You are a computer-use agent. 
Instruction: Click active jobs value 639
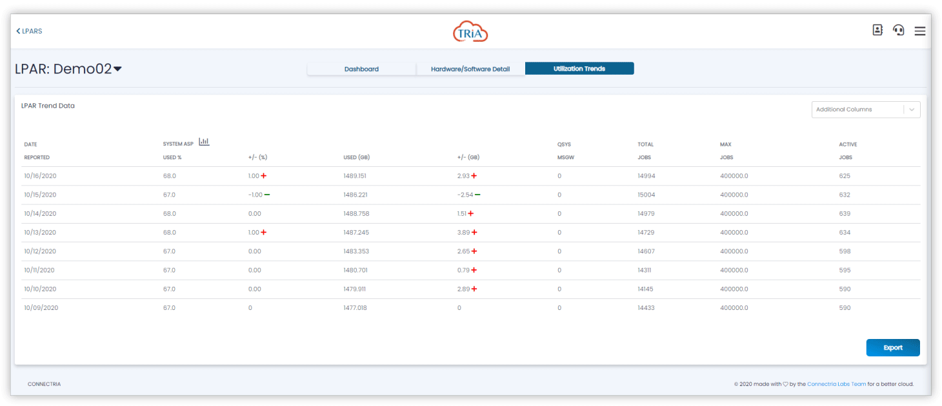[845, 213]
